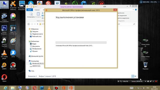Click the Office installer taskbar button

pyautogui.click(x=71, y=88)
